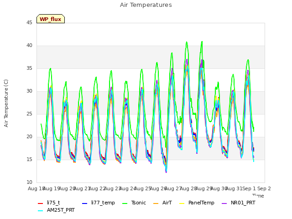Click the 35 y-axis tick label
The height and width of the screenshot is (219, 292).
29,68
